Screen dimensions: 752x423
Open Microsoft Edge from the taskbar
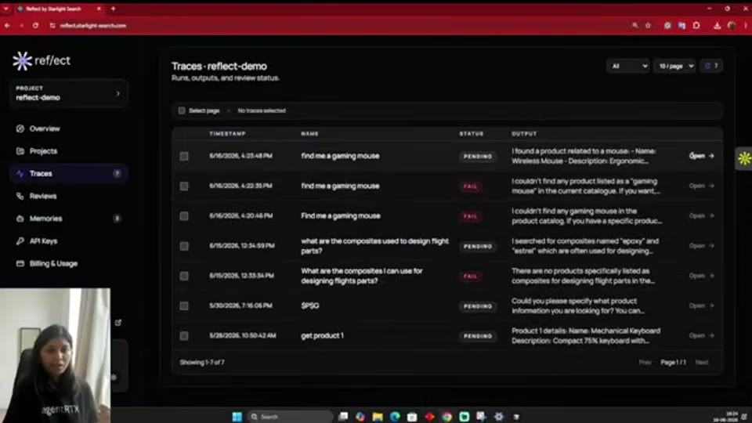click(395, 416)
